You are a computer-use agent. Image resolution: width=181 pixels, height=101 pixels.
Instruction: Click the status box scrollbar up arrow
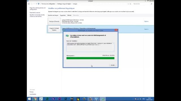pyautogui.click(x=113, y=43)
